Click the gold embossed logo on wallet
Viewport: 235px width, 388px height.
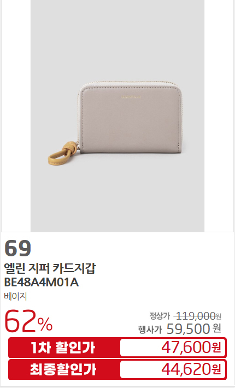[x=131, y=97]
